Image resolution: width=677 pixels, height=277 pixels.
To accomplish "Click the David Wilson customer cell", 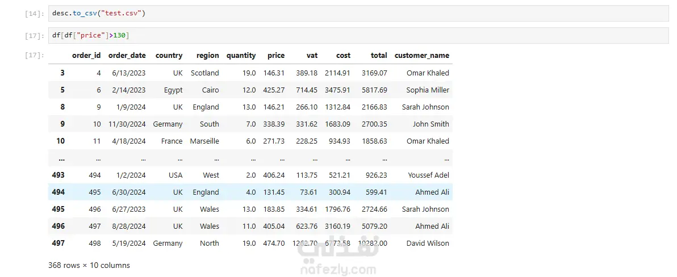I will pyautogui.click(x=428, y=244).
